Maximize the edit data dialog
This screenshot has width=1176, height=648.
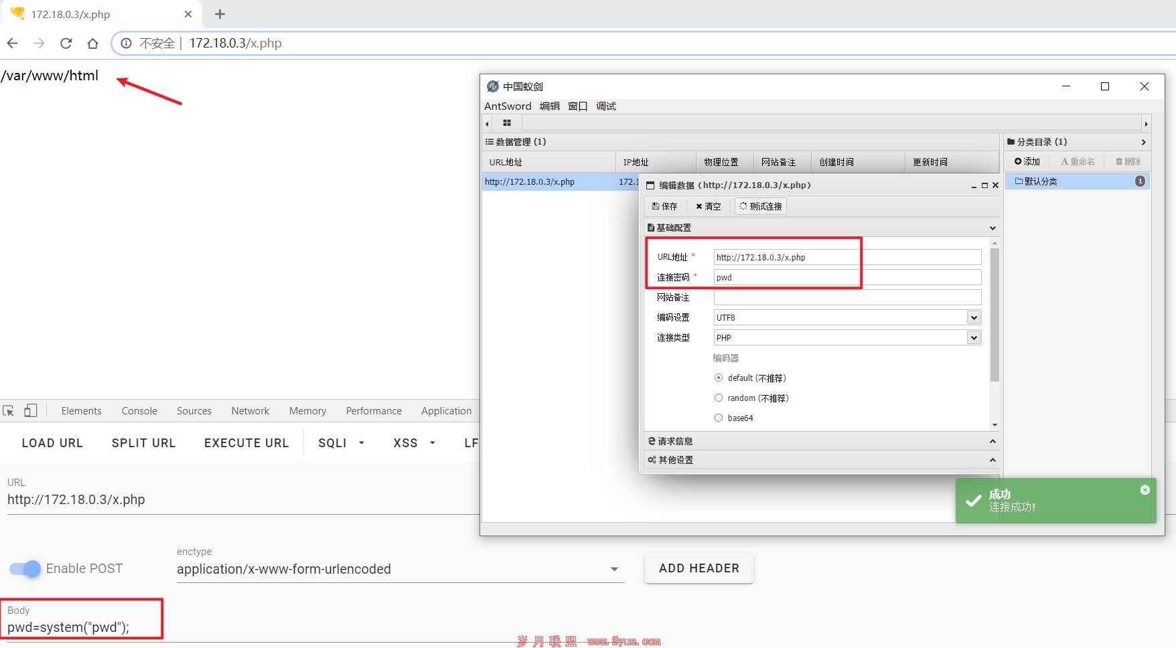[x=984, y=185]
